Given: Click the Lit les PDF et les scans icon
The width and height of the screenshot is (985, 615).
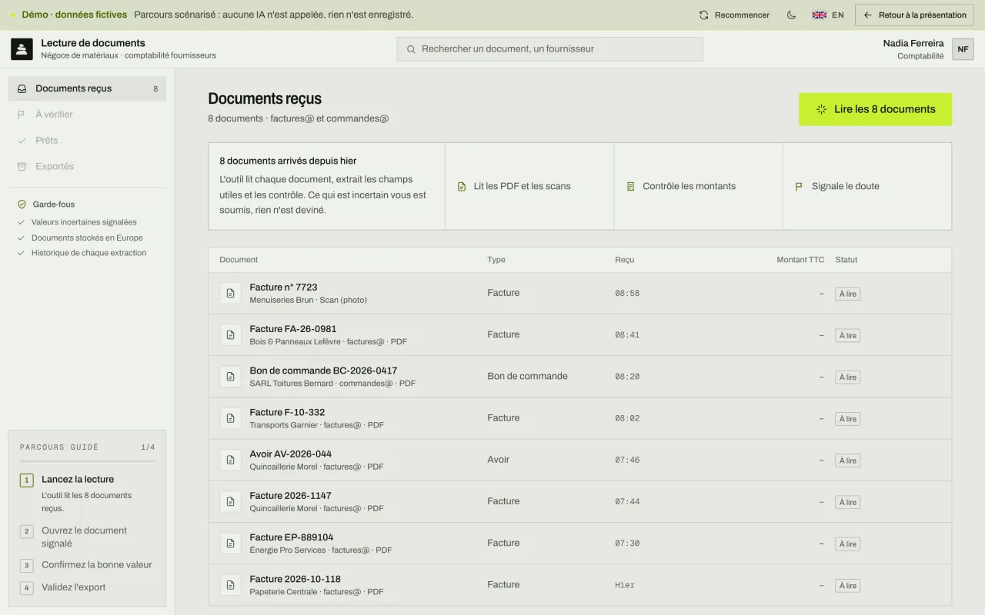Looking at the screenshot, I should (x=462, y=186).
